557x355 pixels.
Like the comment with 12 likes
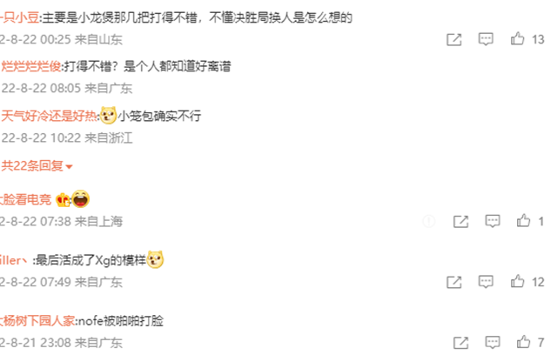coord(517,282)
